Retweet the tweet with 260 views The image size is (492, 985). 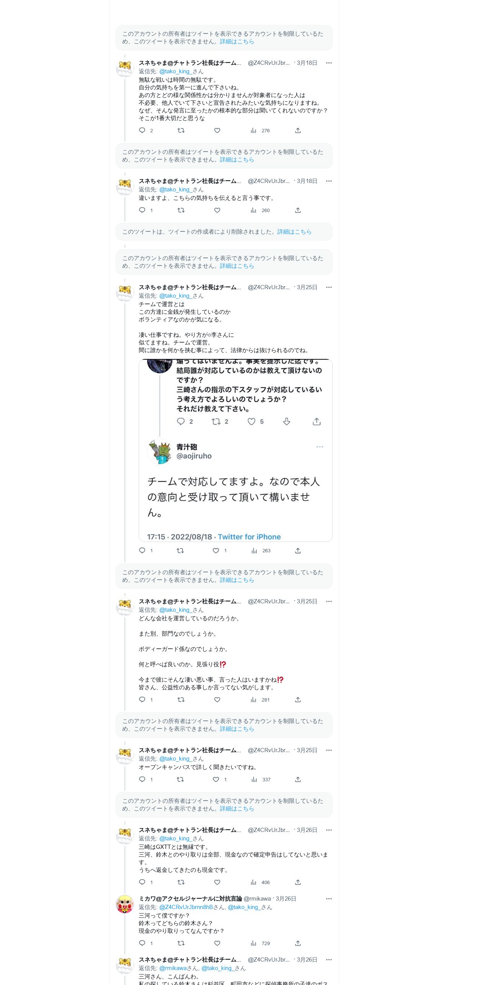181,210
